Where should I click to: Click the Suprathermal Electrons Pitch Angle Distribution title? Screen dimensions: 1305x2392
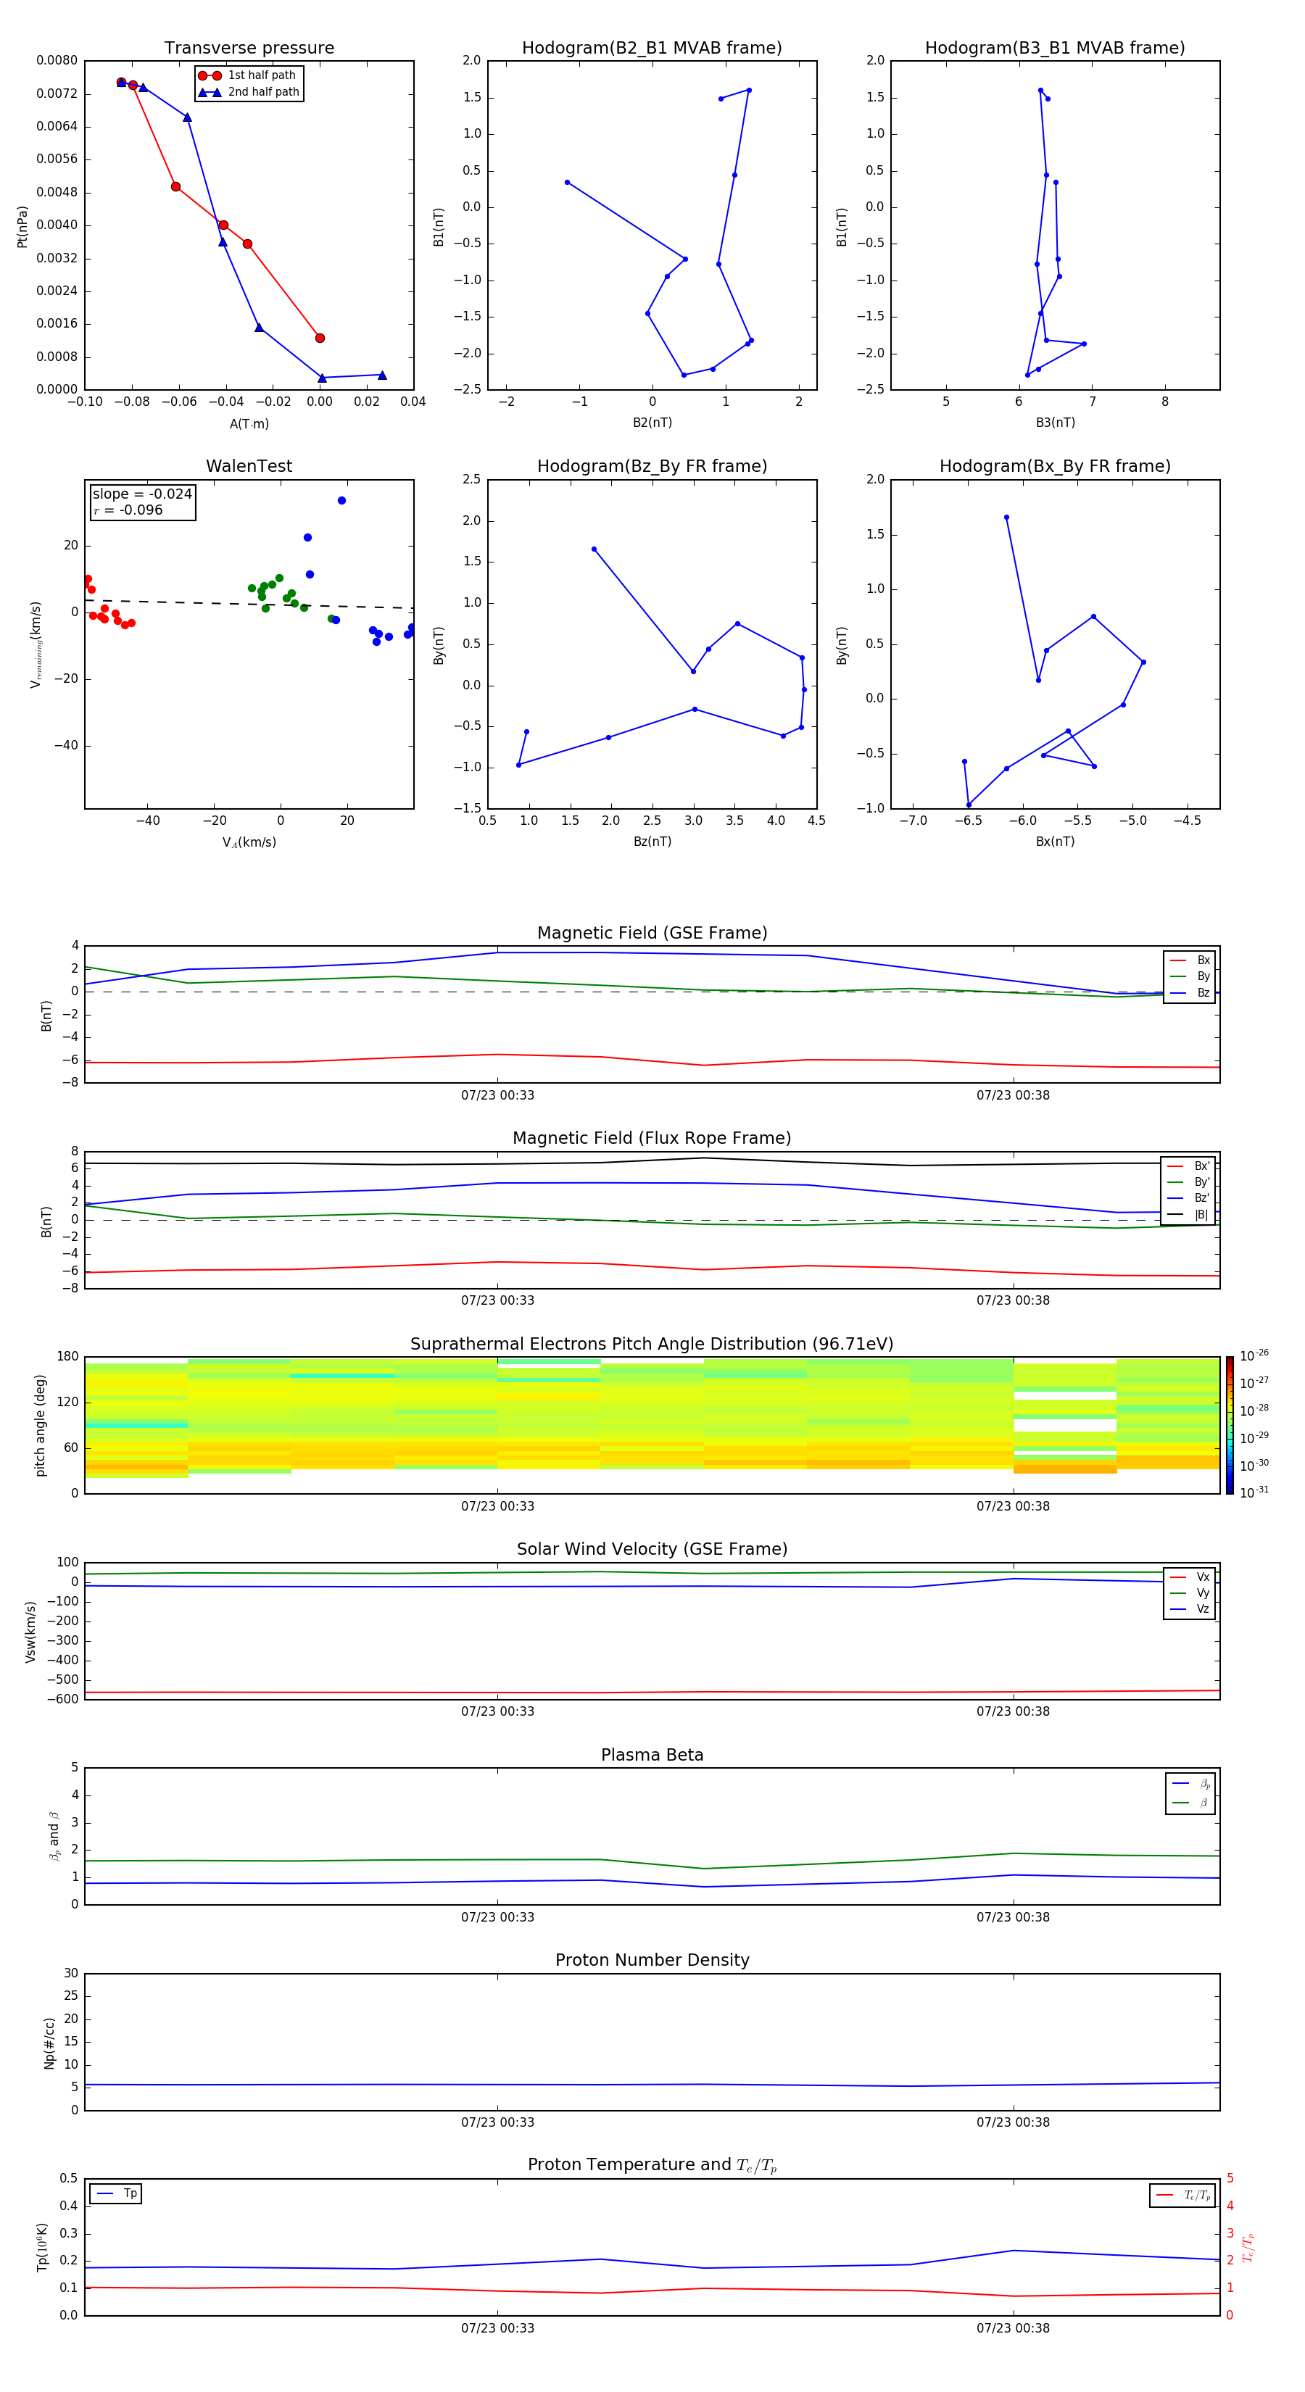652,1345
